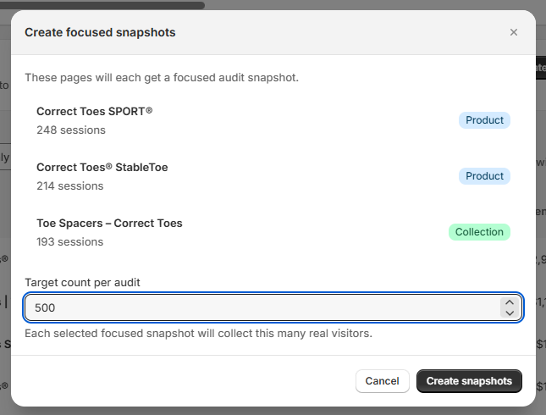This screenshot has width=546, height=415.
Task: Click the real visitors helper text
Action: coord(198,334)
